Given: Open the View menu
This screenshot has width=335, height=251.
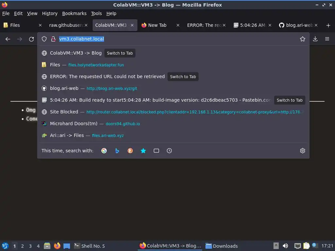Looking at the screenshot, I should (32, 13).
